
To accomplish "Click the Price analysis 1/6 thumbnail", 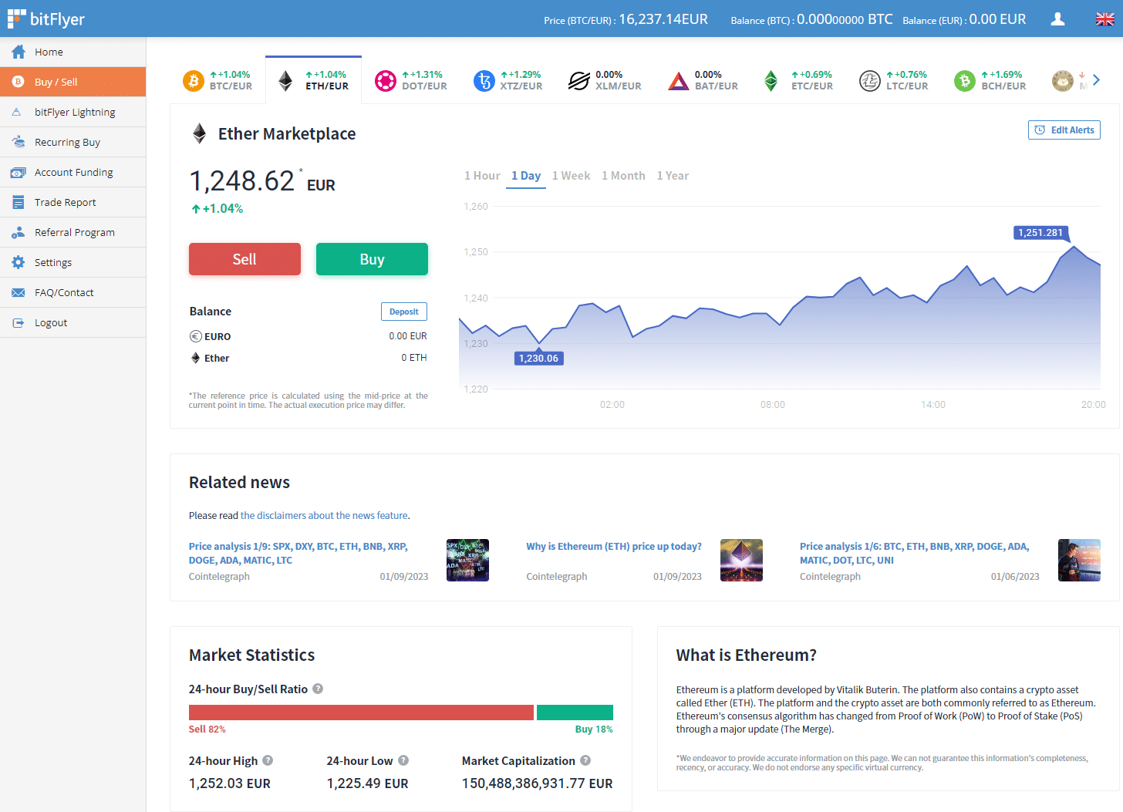I will [x=1079, y=560].
